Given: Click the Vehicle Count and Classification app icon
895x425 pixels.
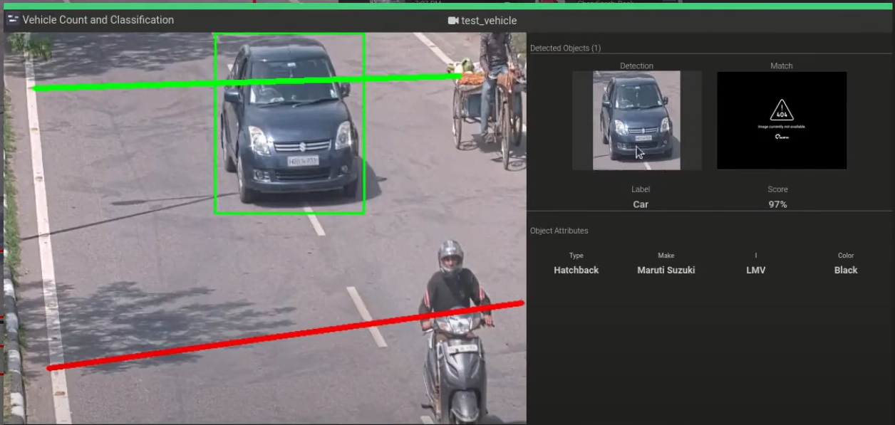Looking at the screenshot, I should point(13,20).
